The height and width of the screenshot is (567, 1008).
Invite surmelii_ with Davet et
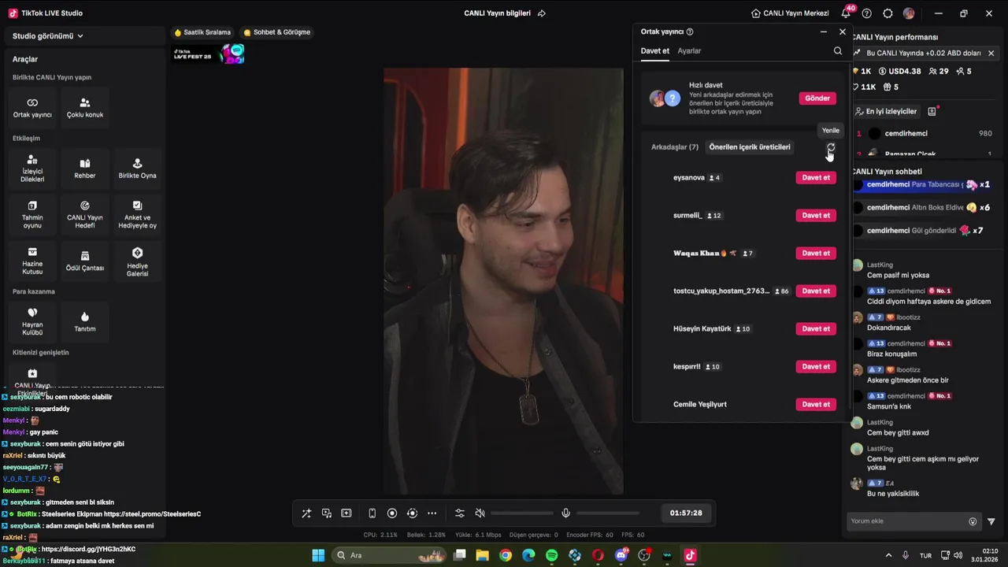point(816,216)
